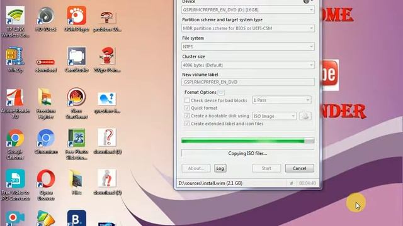Launch the Chromium browser shortcut
This screenshot has height=226, width=403.
46,141
